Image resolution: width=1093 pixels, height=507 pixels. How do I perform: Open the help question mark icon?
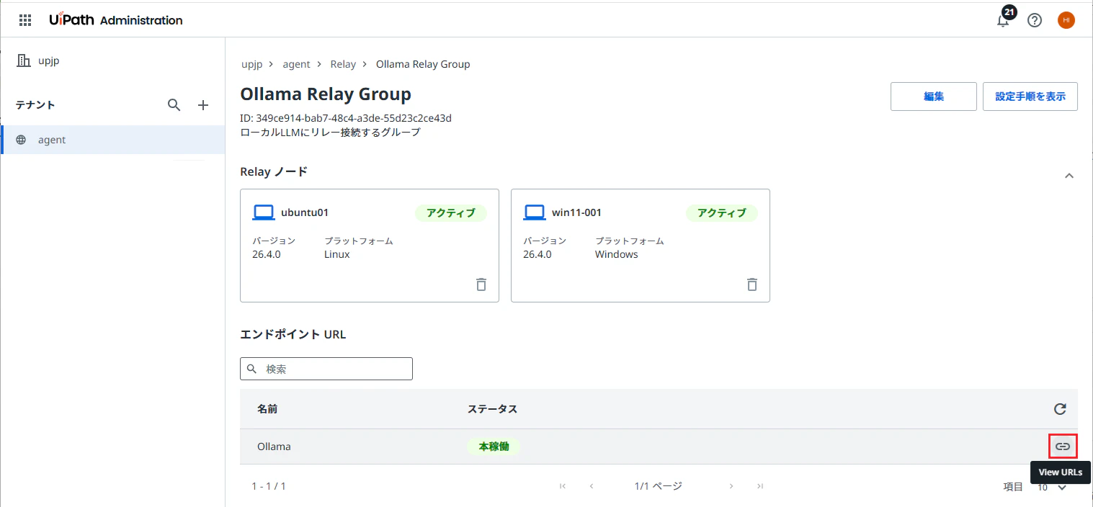click(1035, 20)
